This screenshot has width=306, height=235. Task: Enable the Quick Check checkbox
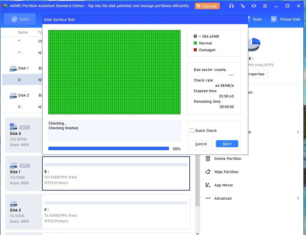(192, 130)
